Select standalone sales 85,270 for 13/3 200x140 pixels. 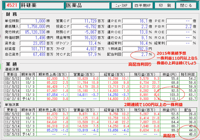(x=52, y=130)
